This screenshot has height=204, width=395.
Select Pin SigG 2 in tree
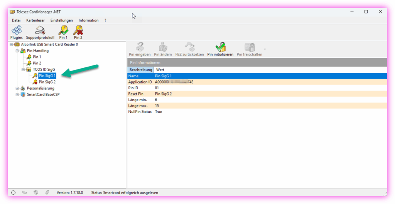pyautogui.click(x=47, y=82)
